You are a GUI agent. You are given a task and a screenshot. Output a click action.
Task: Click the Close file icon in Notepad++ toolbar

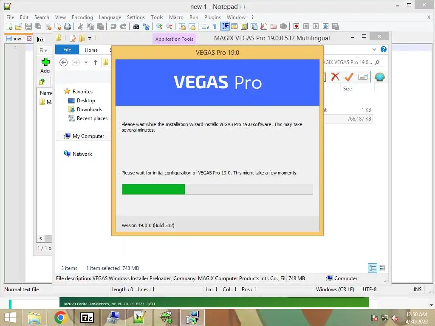(48, 26)
